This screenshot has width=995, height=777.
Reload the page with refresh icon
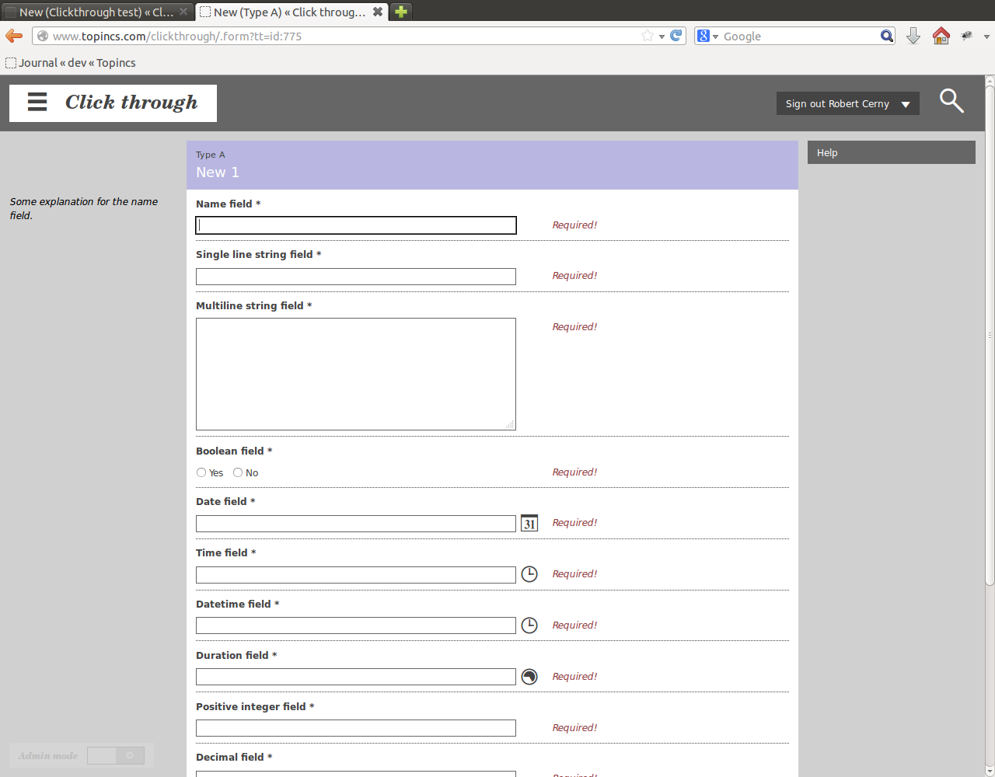coord(676,36)
